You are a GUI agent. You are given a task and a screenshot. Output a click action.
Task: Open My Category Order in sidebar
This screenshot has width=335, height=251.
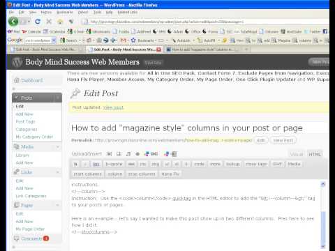pos(34,137)
